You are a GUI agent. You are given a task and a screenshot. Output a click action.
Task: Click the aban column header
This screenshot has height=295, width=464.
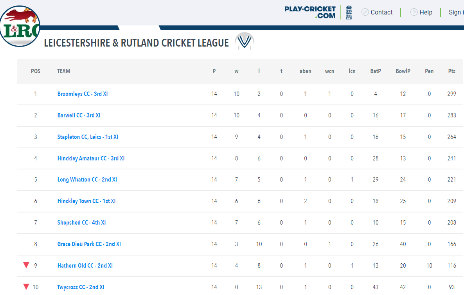tap(306, 71)
